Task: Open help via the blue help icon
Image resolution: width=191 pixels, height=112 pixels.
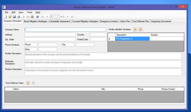Action: (x=38, y=17)
